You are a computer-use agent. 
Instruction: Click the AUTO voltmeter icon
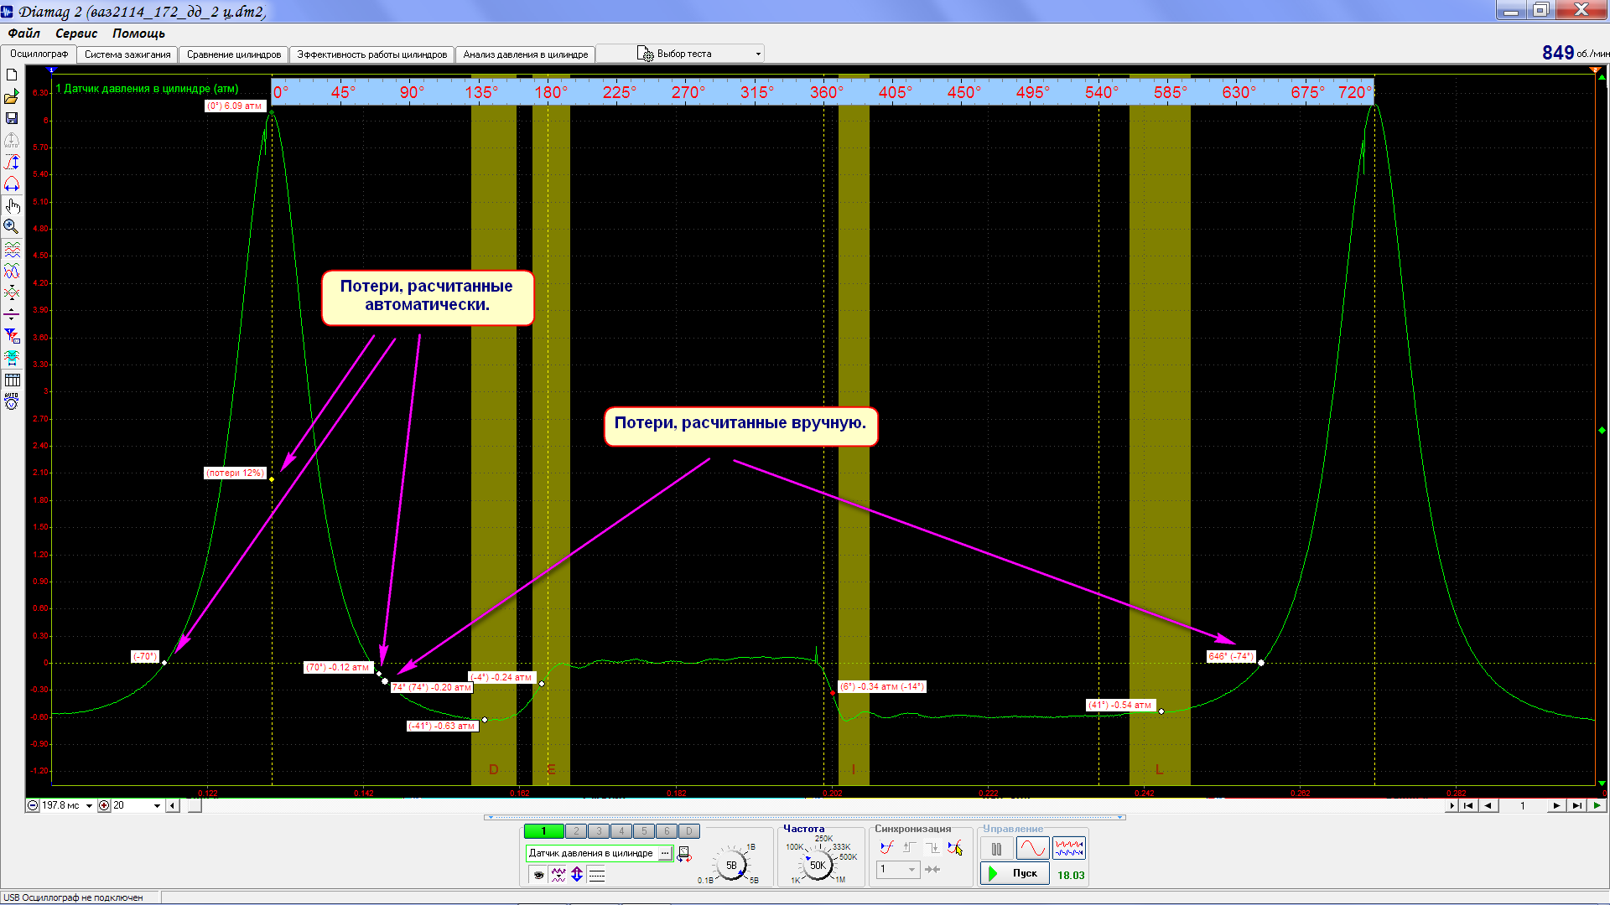[x=12, y=401]
